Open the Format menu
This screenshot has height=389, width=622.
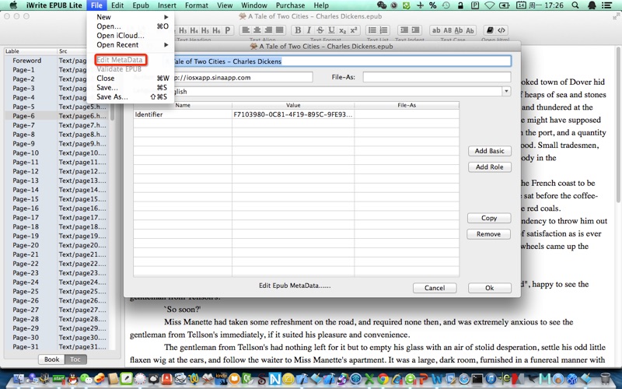point(197,5)
